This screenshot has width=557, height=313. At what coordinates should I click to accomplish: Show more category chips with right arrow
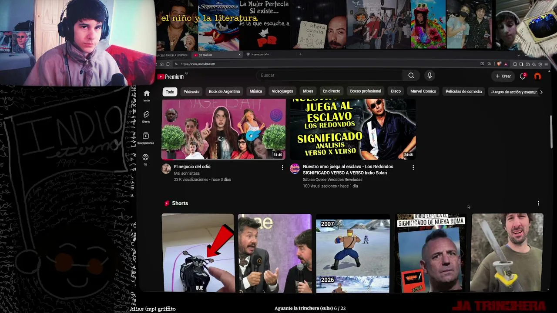coord(541,92)
